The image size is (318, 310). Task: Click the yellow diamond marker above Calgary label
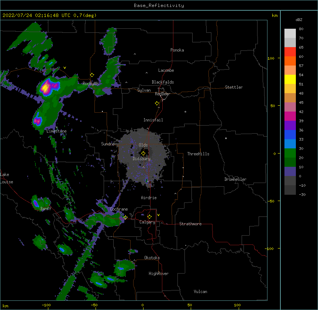149,217
